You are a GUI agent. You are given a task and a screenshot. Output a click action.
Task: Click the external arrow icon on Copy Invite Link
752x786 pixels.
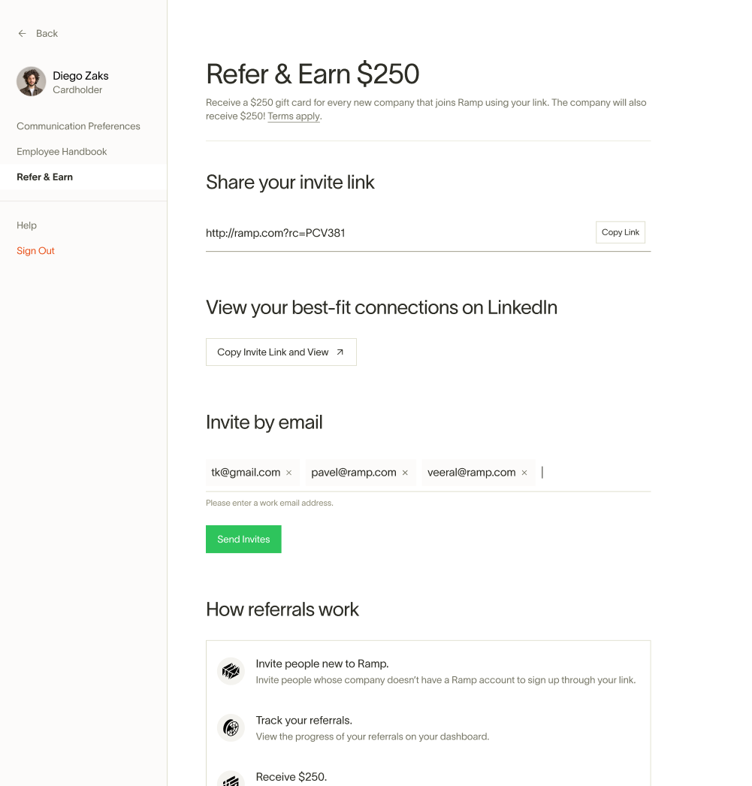[340, 352]
